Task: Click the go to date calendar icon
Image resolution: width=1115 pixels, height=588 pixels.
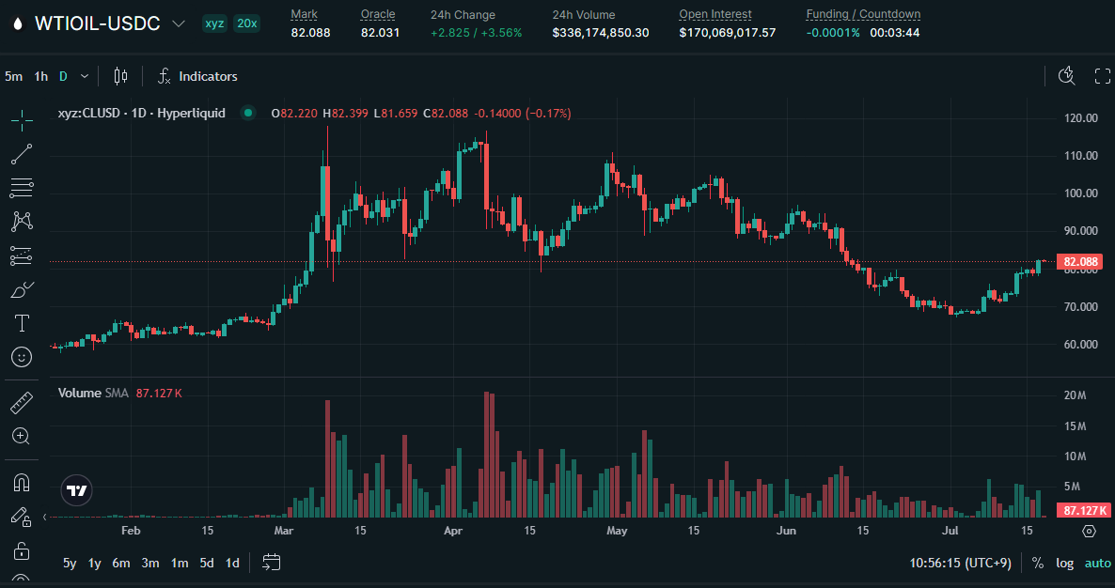Action: point(271,563)
